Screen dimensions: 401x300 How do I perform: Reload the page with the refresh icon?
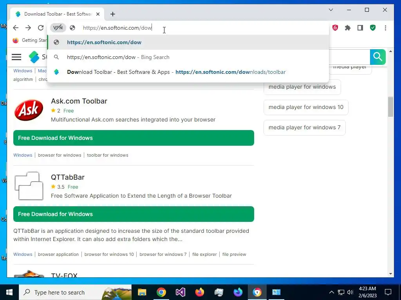point(41,28)
